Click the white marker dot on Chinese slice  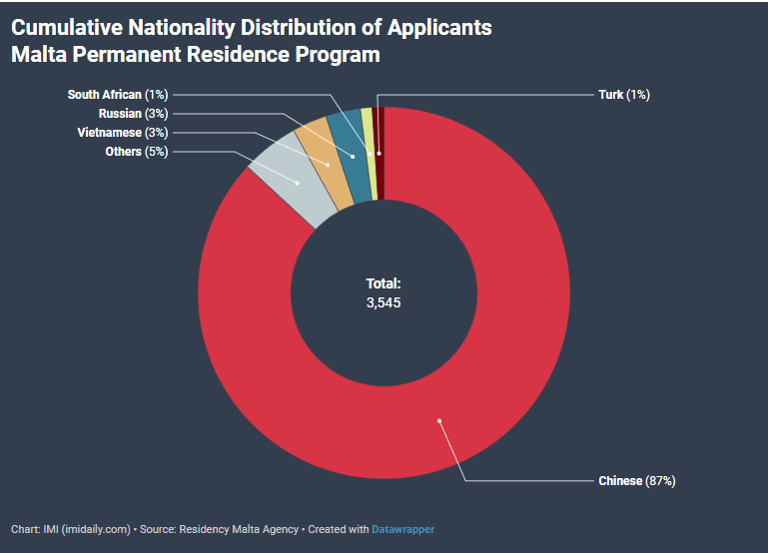pyautogui.click(x=437, y=420)
